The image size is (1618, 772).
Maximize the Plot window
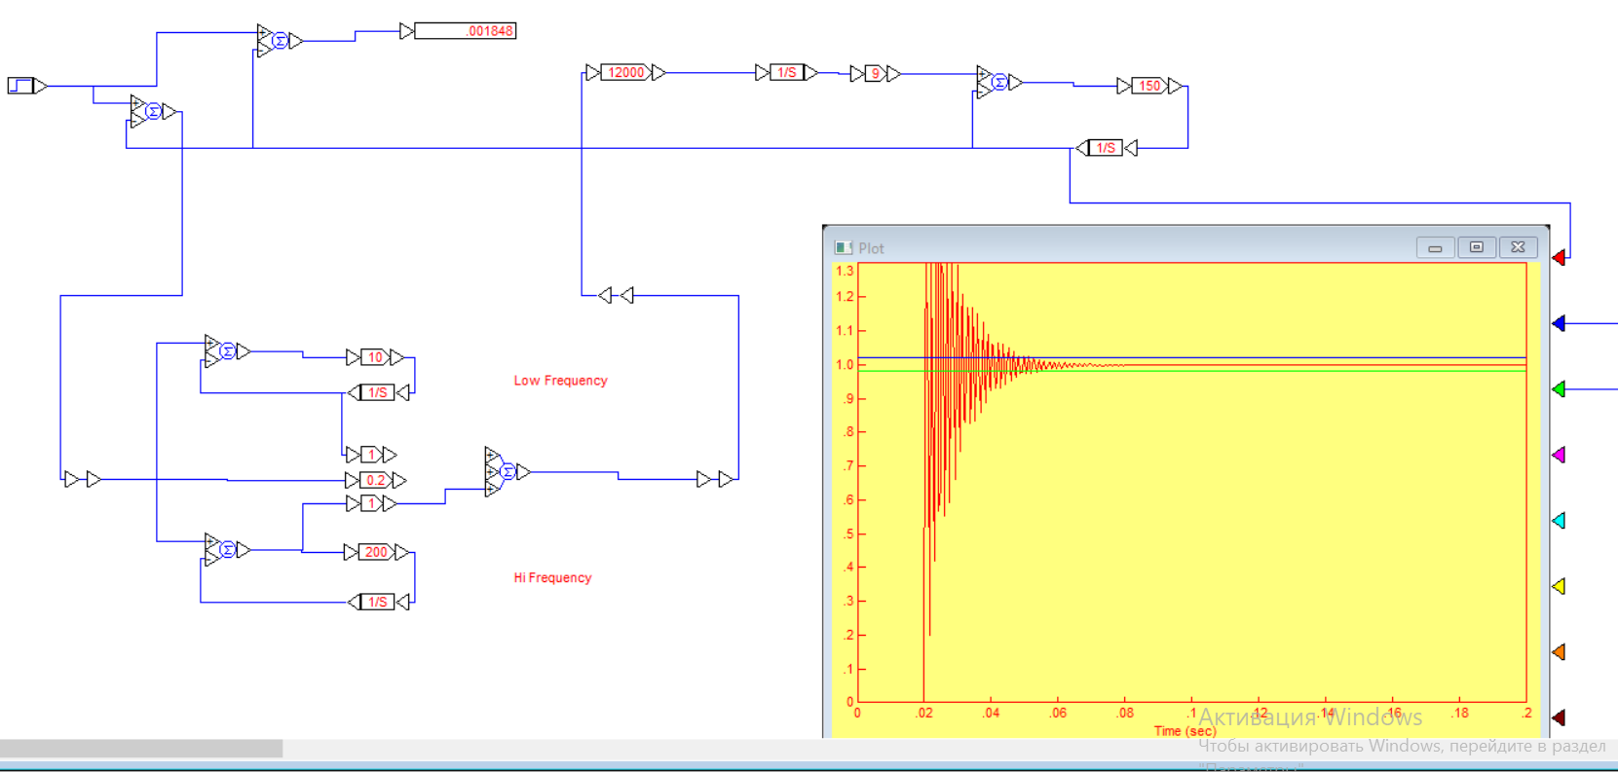(1476, 247)
